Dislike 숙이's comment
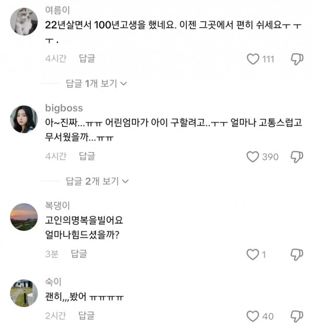Image resolution: width=313 pixels, height=332 pixels. tap(297, 316)
